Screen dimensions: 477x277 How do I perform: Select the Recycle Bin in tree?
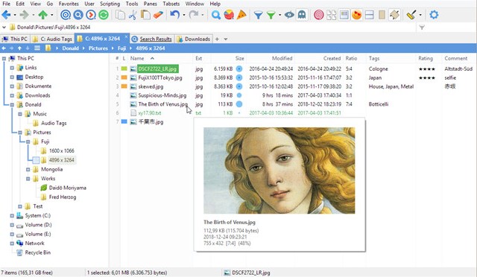pos(38,252)
